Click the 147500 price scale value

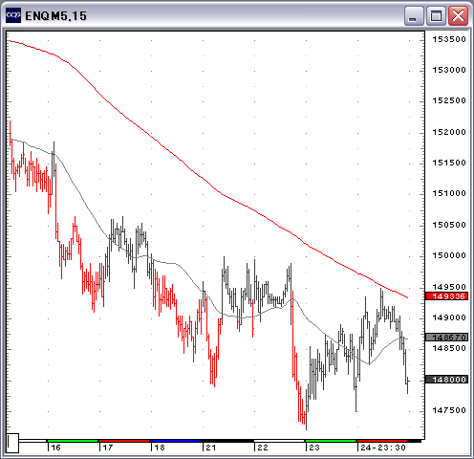[x=449, y=410]
